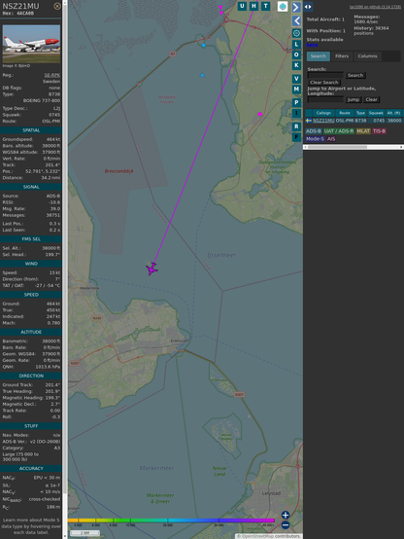This screenshot has width=404, height=539.
Task: Click the SIGNAL section header
Action: (x=31, y=187)
